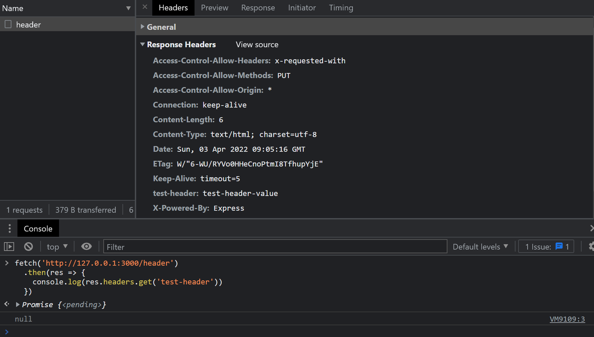
Task: Click the blue issue message icon
Action: (x=559, y=247)
